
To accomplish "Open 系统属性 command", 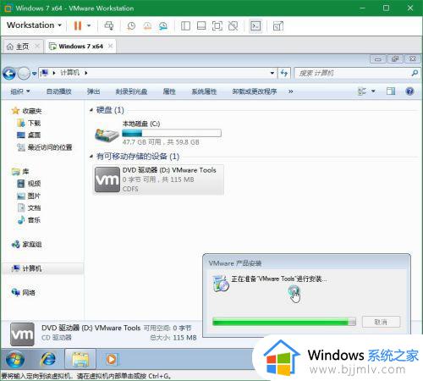I will pyautogui.click(x=204, y=91).
